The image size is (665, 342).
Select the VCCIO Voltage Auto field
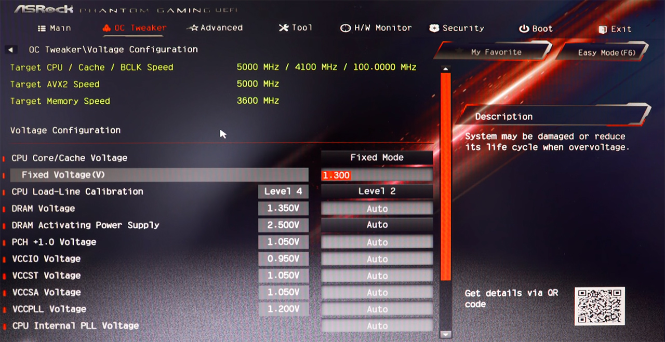coord(377,259)
